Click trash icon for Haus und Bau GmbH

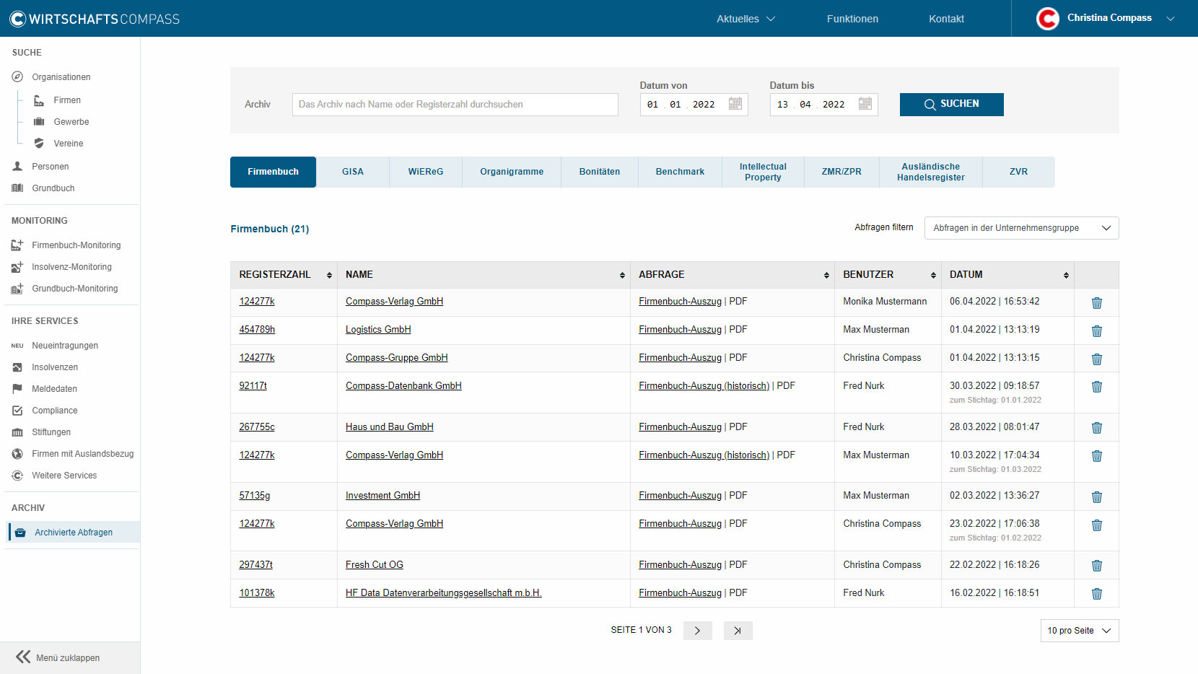coord(1096,428)
